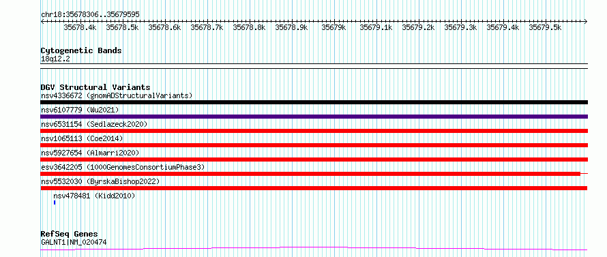Click the 35678.4k ruler tick label
This screenshot has width=607, height=257.
[x=80, y=27]
